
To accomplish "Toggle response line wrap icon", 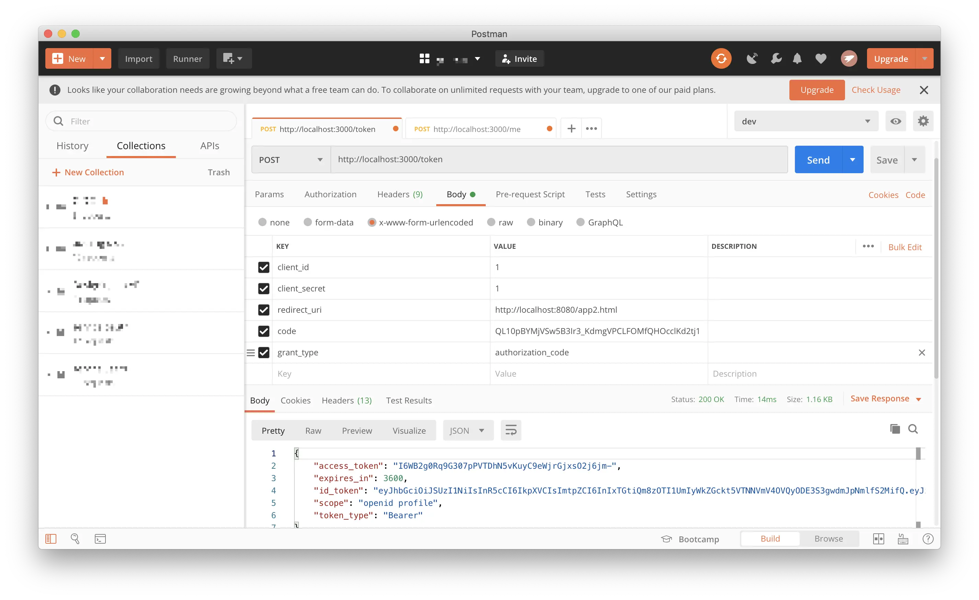I will click(x=510, y=430).
